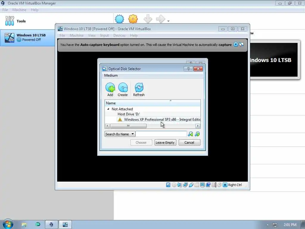Open the Help menu in VM window

(x=134, y=35)
